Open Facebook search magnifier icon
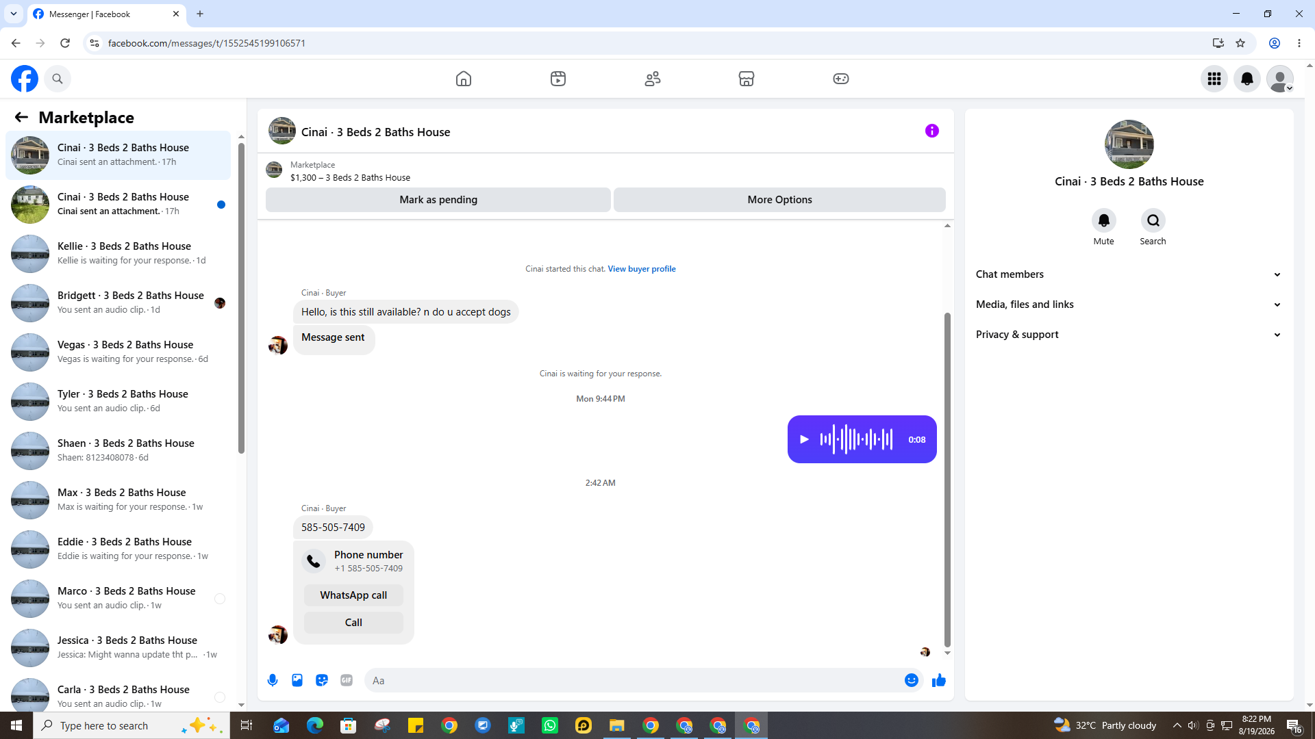1315x739 pixels. [58, 79]
